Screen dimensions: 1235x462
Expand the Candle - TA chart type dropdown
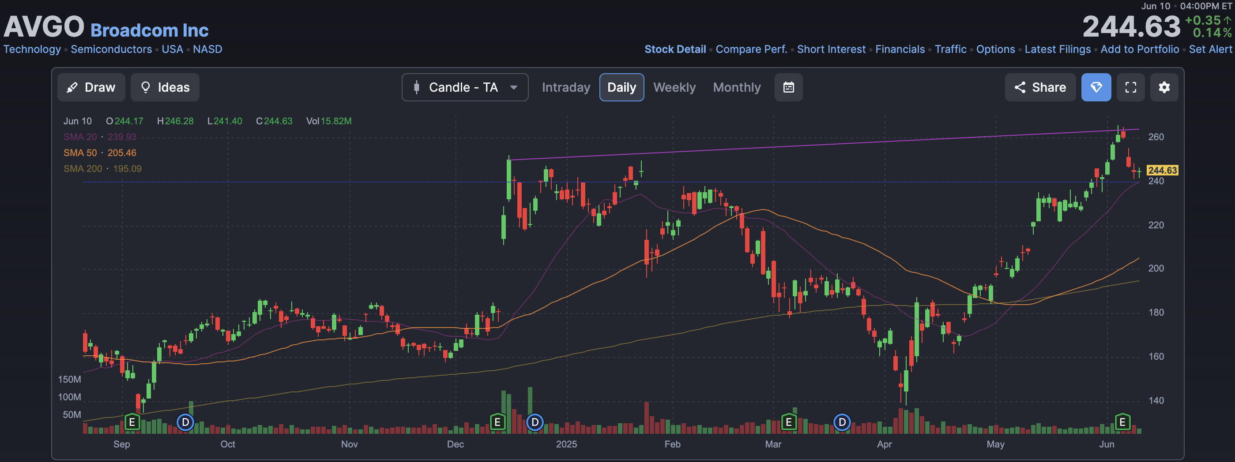[465, 87]
